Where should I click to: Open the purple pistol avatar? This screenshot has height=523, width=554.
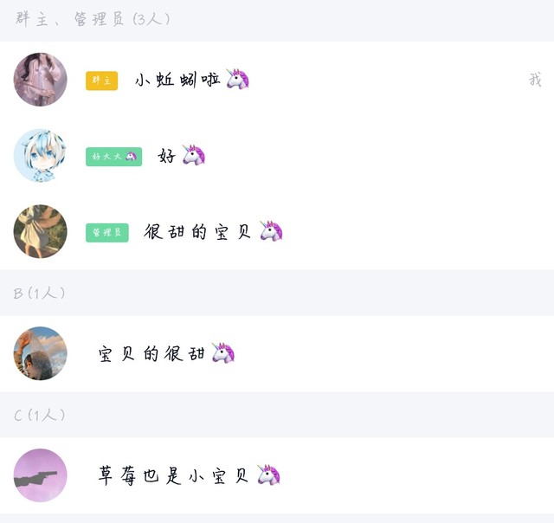41,475
